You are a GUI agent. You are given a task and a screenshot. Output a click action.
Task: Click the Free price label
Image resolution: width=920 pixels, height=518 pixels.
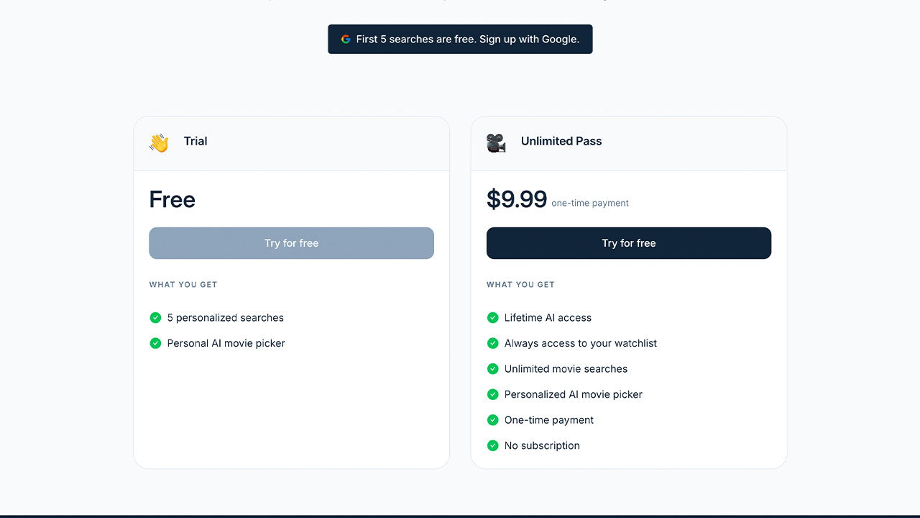[172, 199]
